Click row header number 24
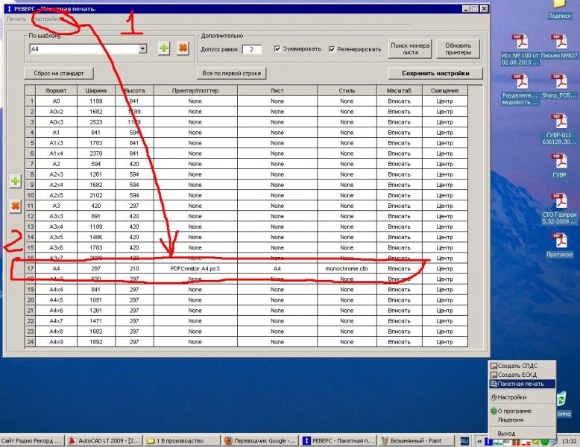The image size is (580, 447). tap(31, 342)
